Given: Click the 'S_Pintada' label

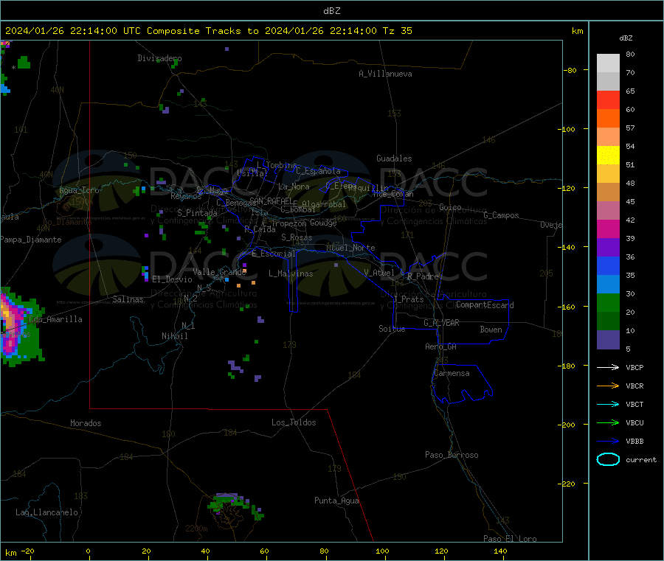Looking at the screenshot, I should point(197,213).
